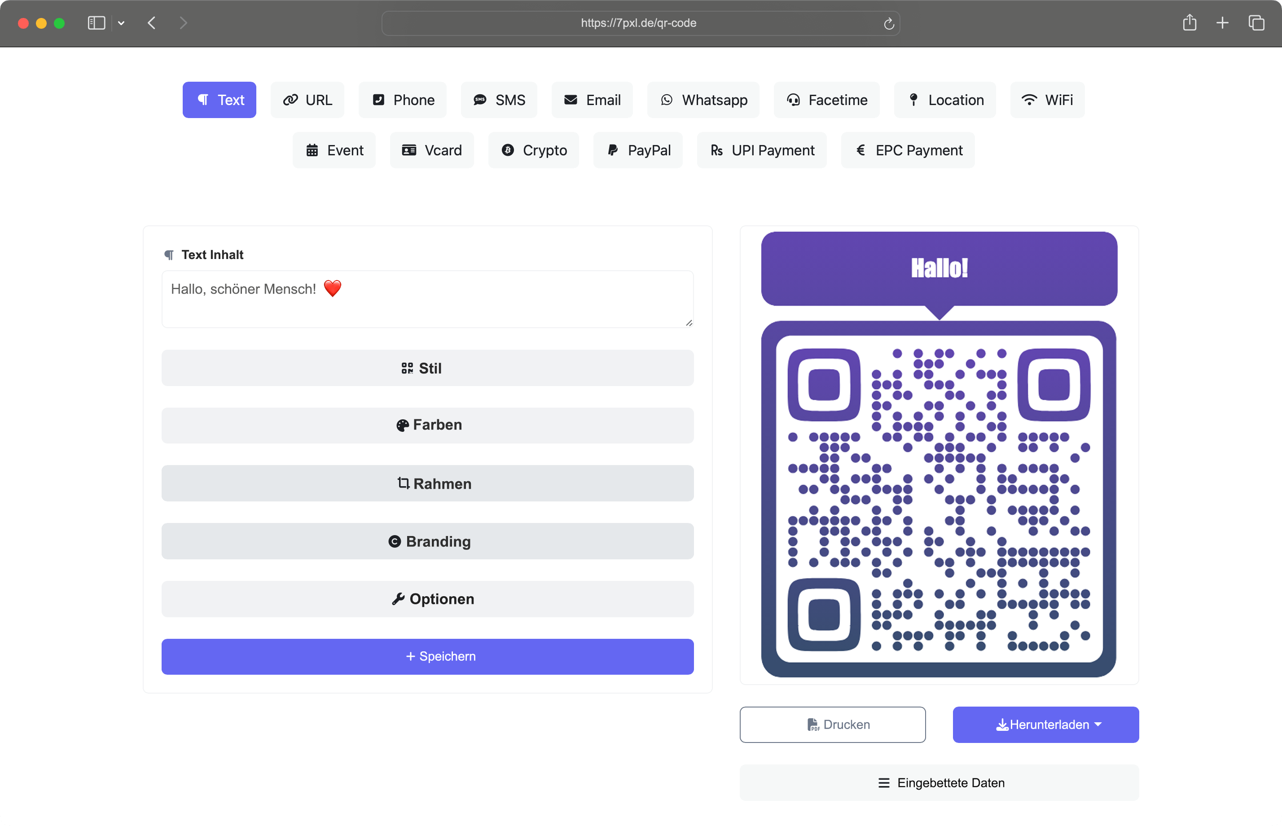The height and width of the screenshot is (826, 1282).
Task: Click the Drucken PDF button
Action: click(x=832, y=725)
